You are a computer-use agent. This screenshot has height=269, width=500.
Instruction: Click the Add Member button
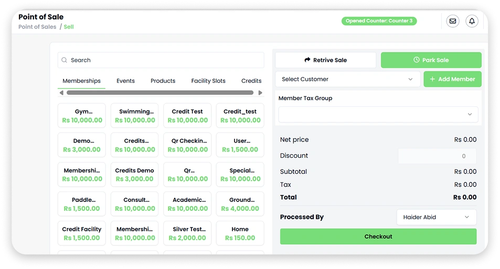452,79
